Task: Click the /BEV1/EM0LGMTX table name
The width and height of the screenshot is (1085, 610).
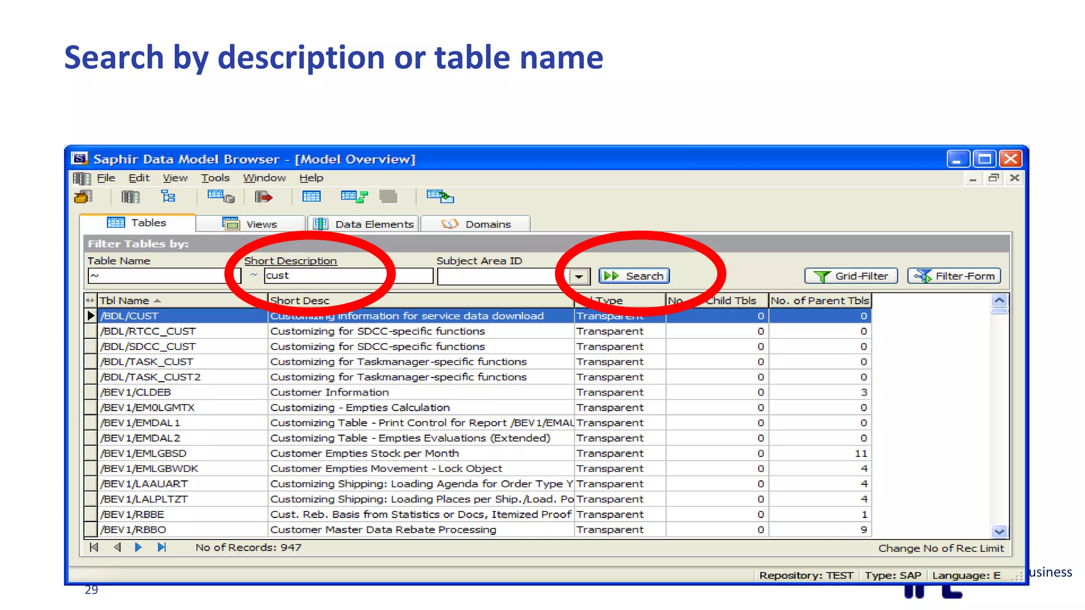Action: coord(147,408)
